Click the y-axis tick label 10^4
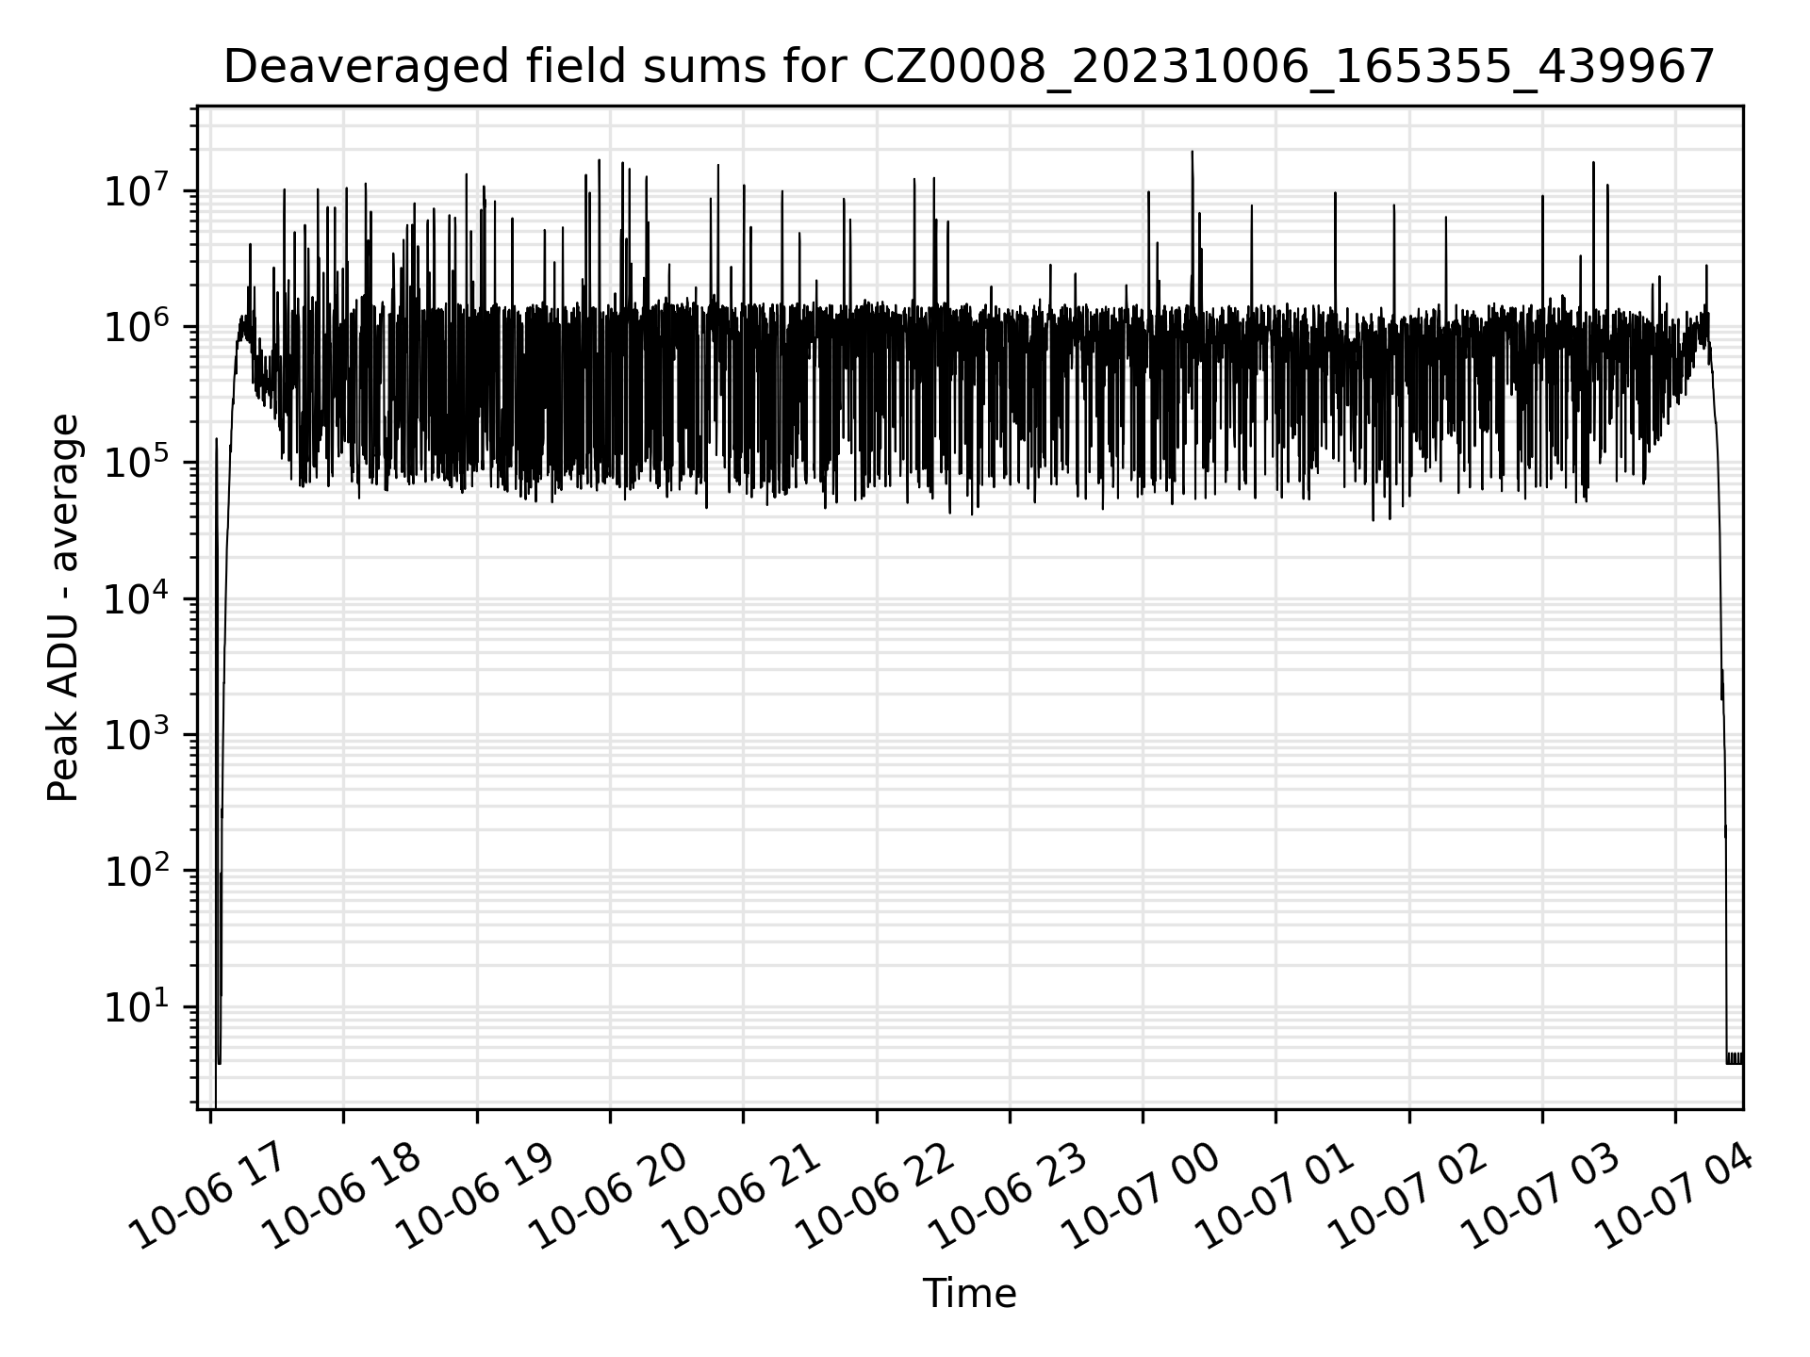1810x1357 pixels. (x=138, y=598)
